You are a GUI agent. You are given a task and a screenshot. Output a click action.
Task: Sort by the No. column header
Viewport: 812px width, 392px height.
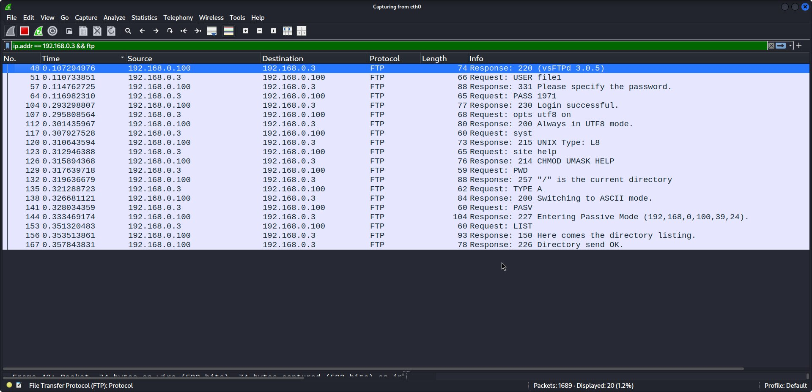[21, 58]
